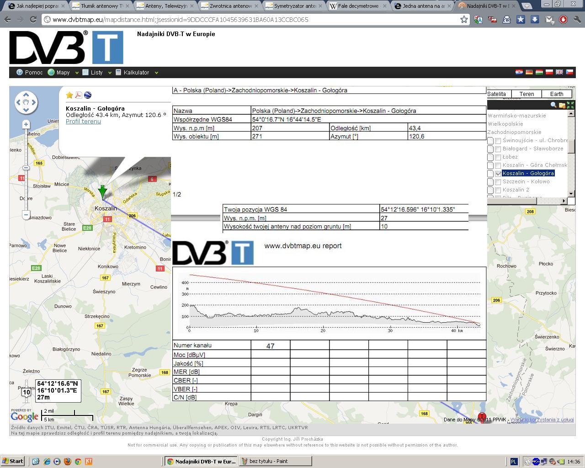
Task: Bookmark page using address bar star
Action: click(x=464, y=20)
